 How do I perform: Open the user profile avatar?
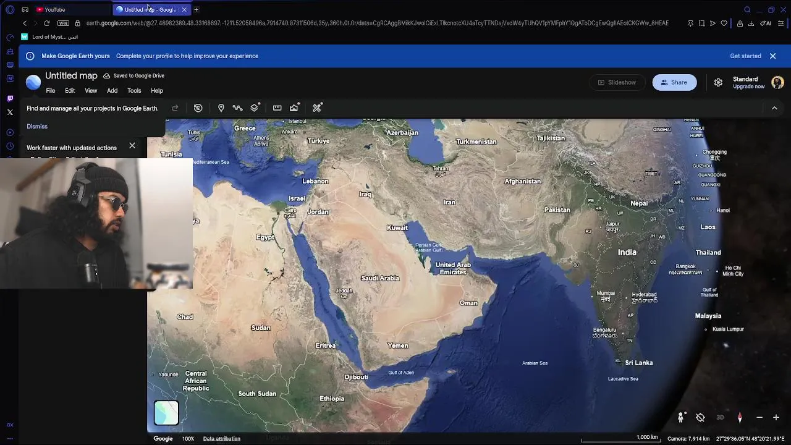(777, 82)
